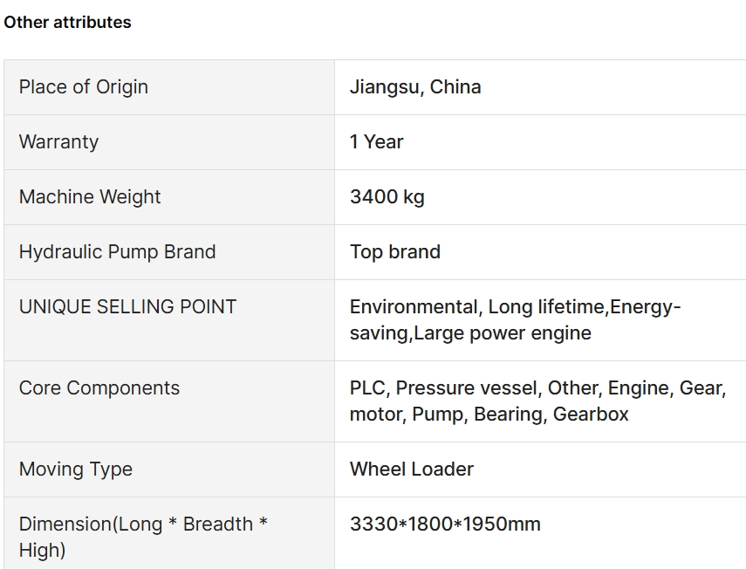Click the '3330*1800*1950mm' dimension value
The width and height of the screenshot is (746, 569).
pyautogui.click(x=445, y=524)
